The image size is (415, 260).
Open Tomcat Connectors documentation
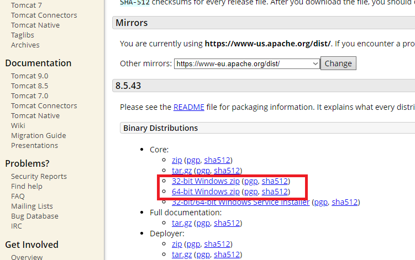(x=44, y=106)
